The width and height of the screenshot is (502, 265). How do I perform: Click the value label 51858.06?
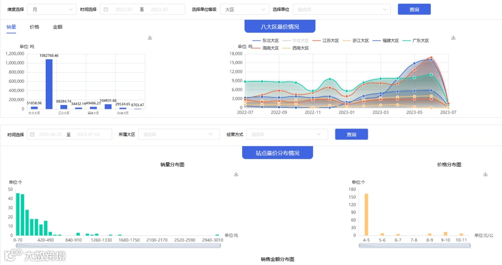34,103
